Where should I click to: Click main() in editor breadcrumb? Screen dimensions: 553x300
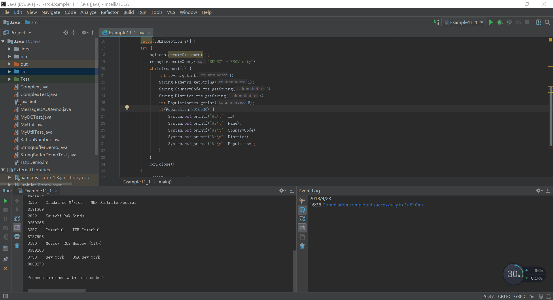pos(165,182)
